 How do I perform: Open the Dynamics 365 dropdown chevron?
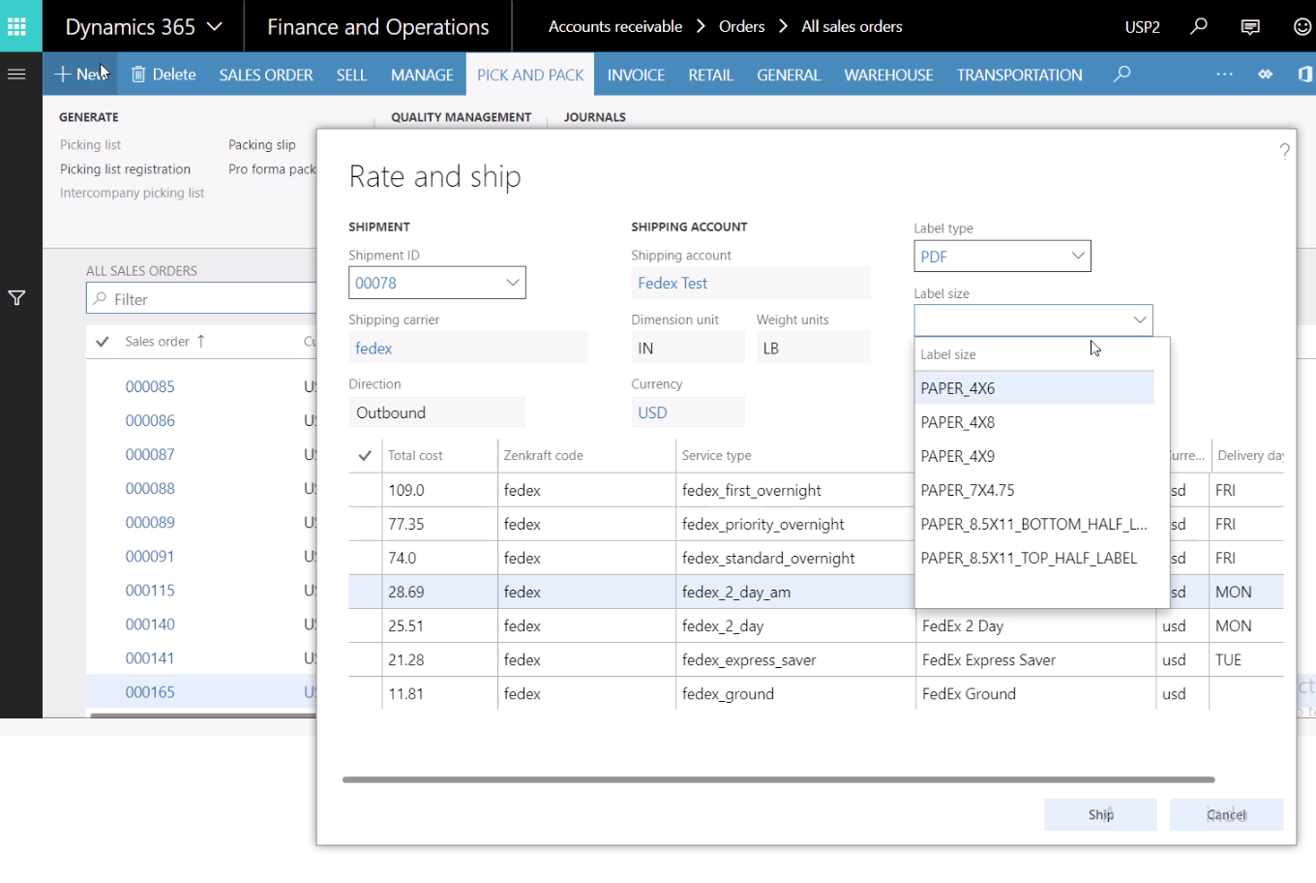pyautogui.click(x=215, y=27)
